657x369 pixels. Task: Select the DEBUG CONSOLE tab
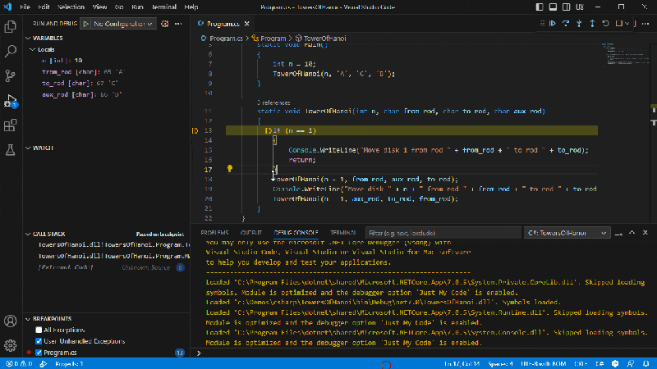click(296, 233)
